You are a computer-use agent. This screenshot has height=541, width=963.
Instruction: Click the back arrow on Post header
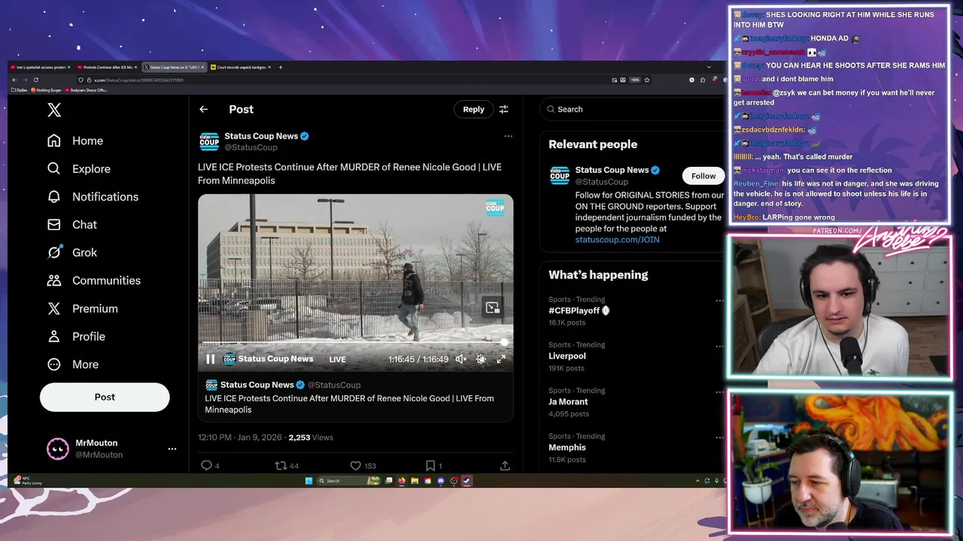(x=204, y=110)
